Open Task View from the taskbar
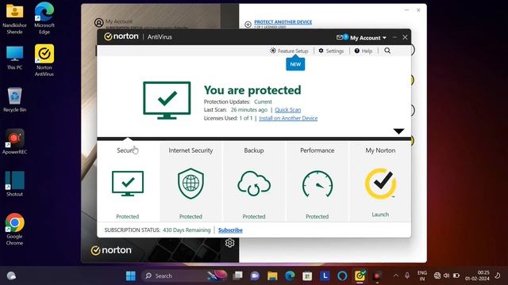508x285 pixels. pos(238,275)
